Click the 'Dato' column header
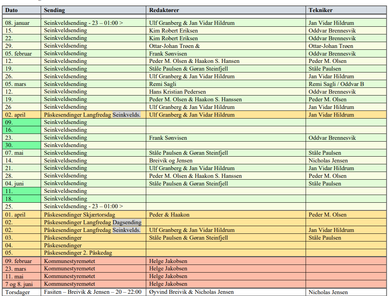Image resolution: width=389 pixels, height=296 pixels. 22,10
